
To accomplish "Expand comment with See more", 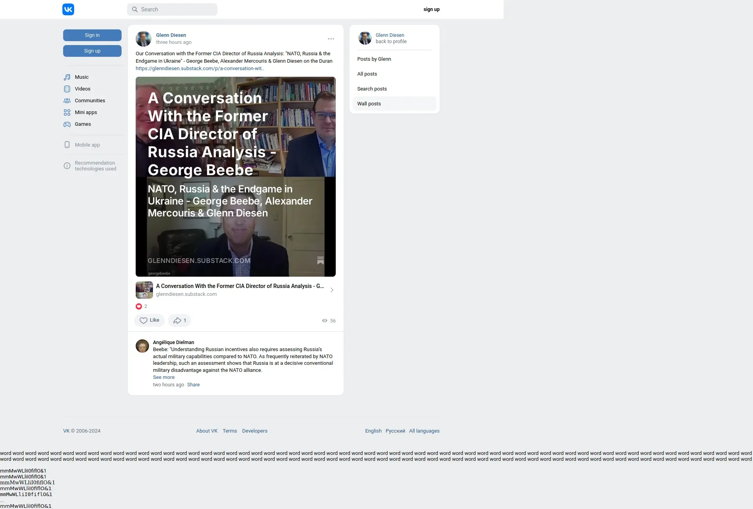I will point(164,377).
